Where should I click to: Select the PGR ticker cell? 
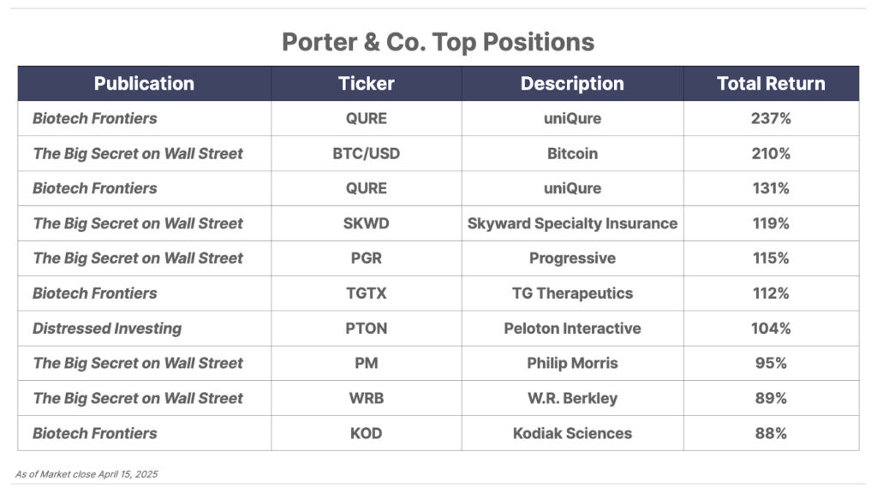pyautogui.click(x=367, y=258)
